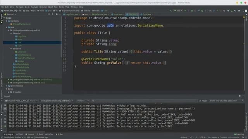
Task: Click the Project panel vertical scrollbar
Action: 61,37
